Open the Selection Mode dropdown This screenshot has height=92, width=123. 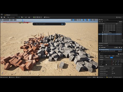pos(12,17)
